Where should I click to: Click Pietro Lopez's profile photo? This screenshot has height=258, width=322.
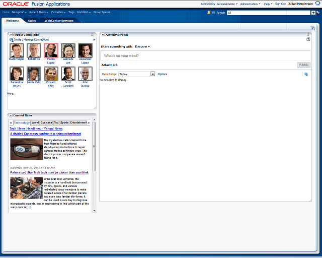point(51,50)
